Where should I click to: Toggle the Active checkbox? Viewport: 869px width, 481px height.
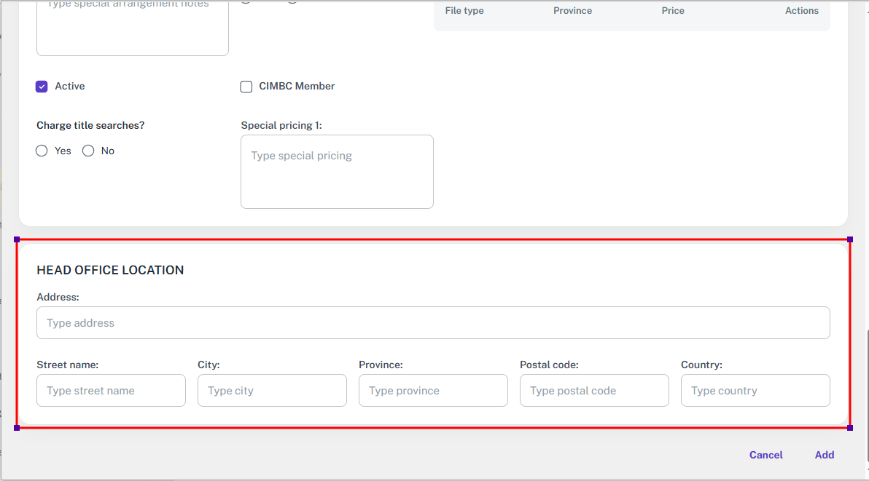coord(42,87)
